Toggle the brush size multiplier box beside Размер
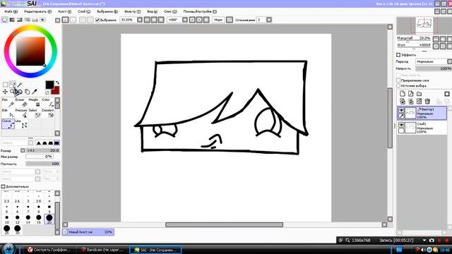Viewport: 452px width, 254px height. click(x=23, y=150)
